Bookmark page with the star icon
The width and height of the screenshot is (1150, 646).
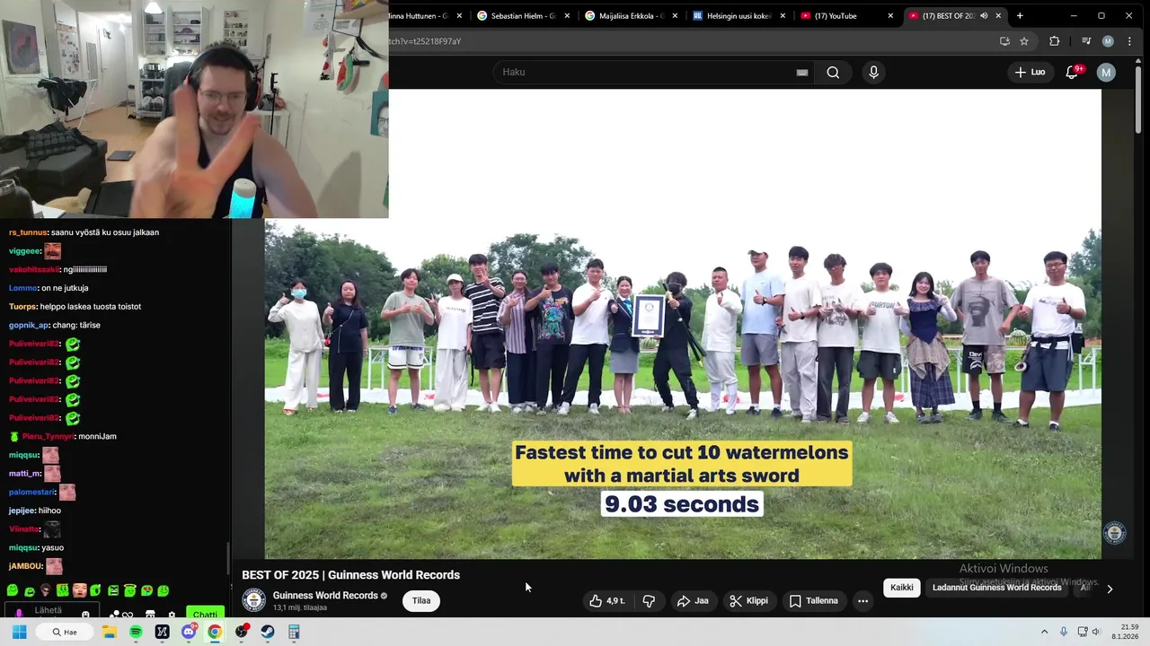click(x=1024, y=41)
